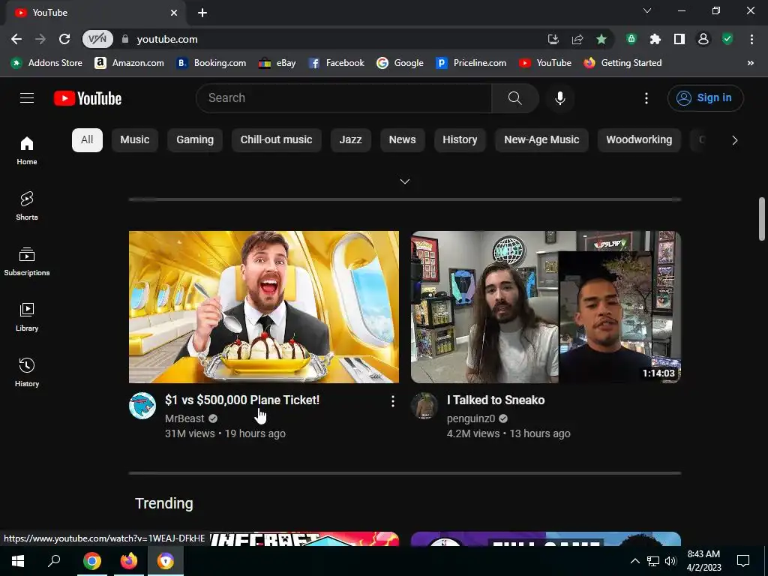This screenshot has width=768, height=576.
Task: Reload the page
Action: click(x=64, y=39)
